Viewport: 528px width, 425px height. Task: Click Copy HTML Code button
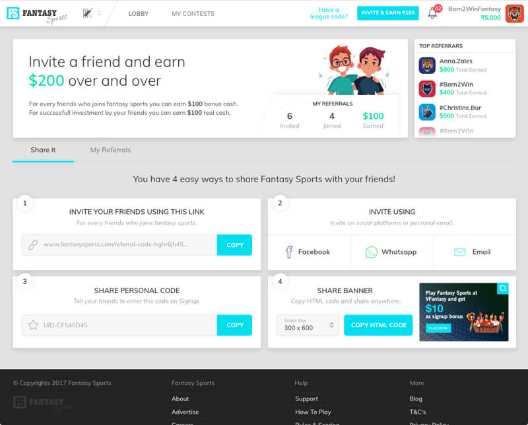pyautogui.click(x=378, y=325)
